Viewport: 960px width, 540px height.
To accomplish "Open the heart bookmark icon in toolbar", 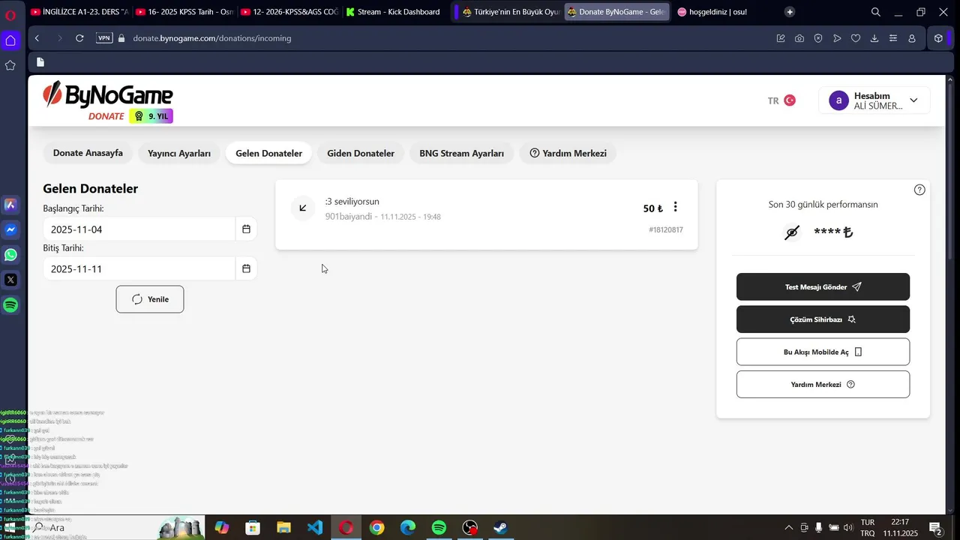I will [x=856, y=38].
